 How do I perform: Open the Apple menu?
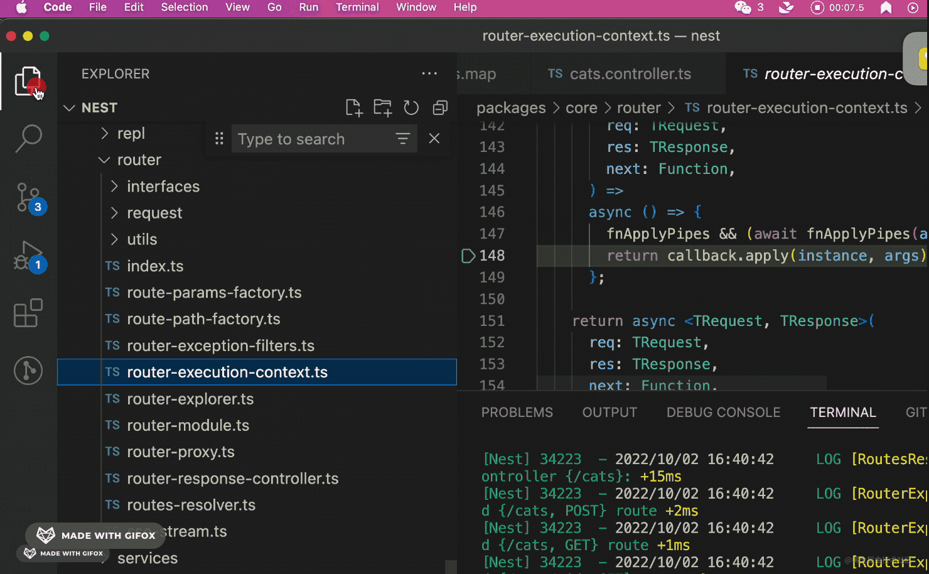click(21, 8)
